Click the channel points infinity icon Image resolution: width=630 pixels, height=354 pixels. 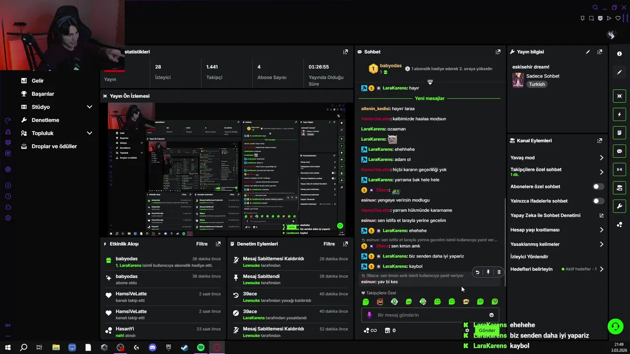pyautogui.click(x=370, y=330)
